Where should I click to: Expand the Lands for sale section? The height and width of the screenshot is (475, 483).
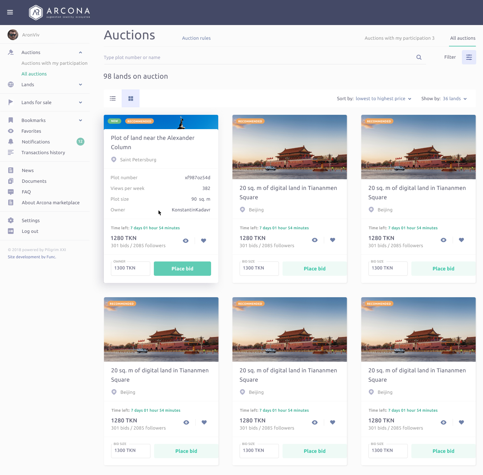80,103
